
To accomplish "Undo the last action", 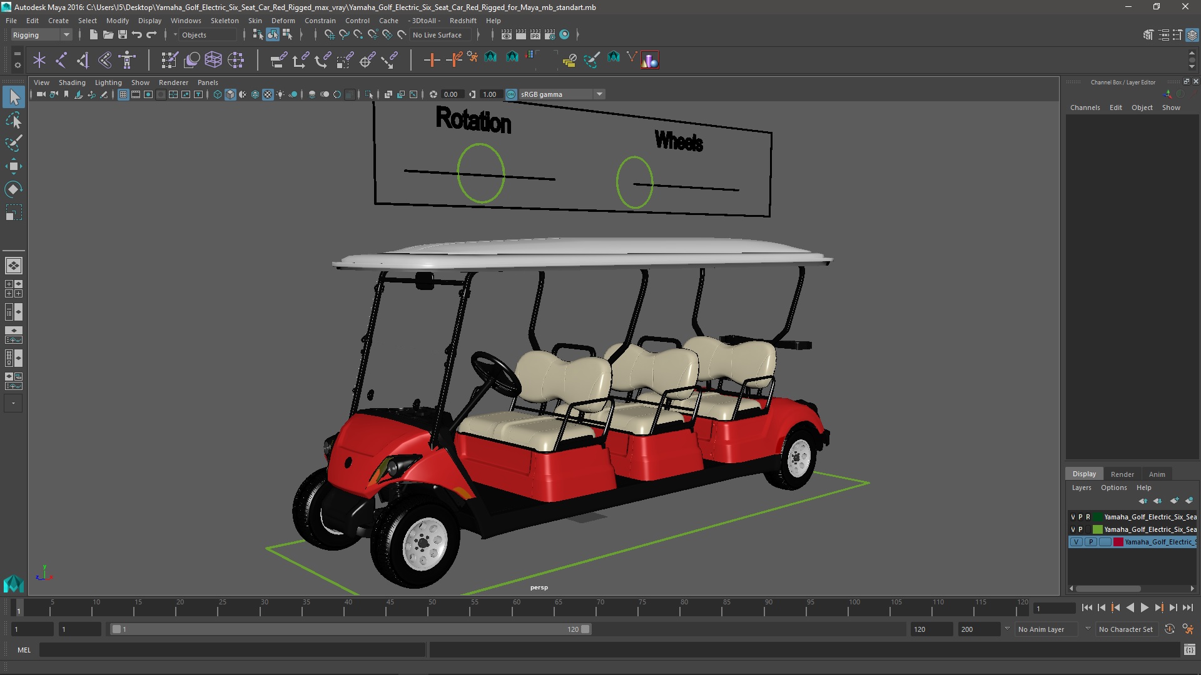I will click(x=137, y=35).
